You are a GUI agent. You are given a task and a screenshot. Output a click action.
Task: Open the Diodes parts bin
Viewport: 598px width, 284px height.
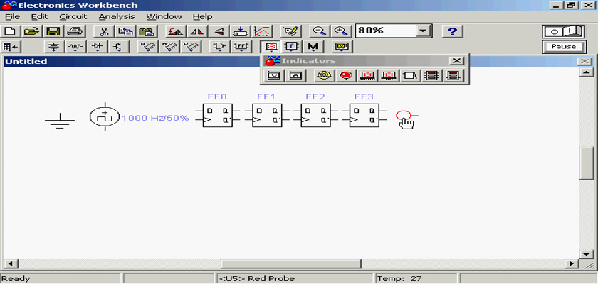click(98, 47)
